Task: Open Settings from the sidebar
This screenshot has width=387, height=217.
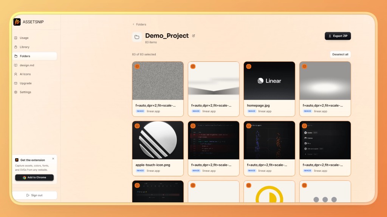Action: 34,92
